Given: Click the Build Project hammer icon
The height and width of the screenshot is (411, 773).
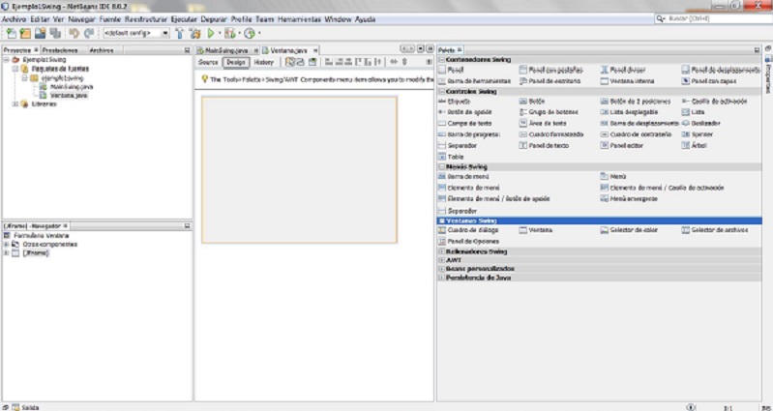Looking at the screenshot, I should click(x=179, y=33).
